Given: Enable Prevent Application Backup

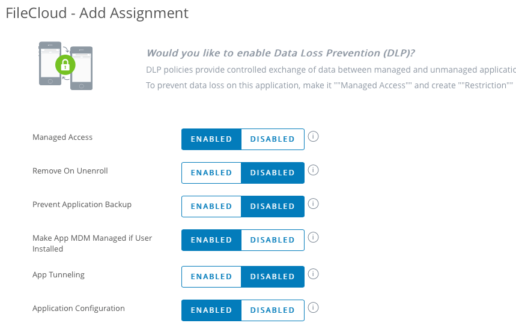Looking at the screenshot, I should point(211,207).
